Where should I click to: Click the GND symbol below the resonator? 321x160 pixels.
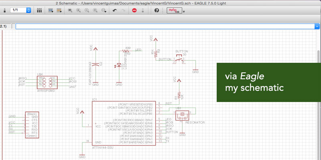[182, 134]
